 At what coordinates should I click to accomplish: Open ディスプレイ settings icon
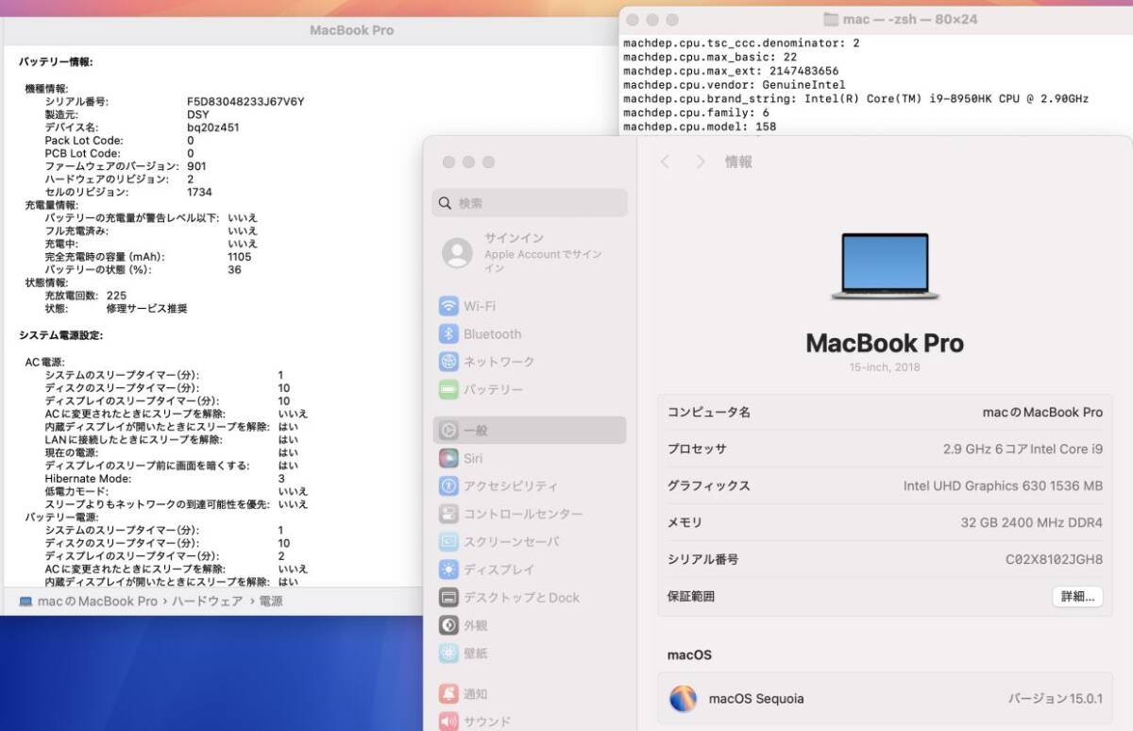[449, 569]
